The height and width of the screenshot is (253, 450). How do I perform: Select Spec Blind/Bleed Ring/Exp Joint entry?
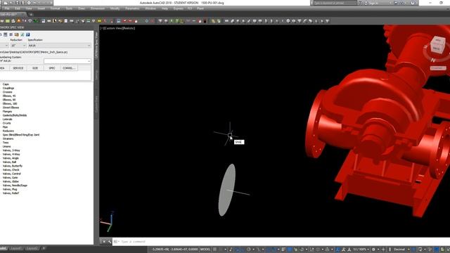tap(21, 134)
